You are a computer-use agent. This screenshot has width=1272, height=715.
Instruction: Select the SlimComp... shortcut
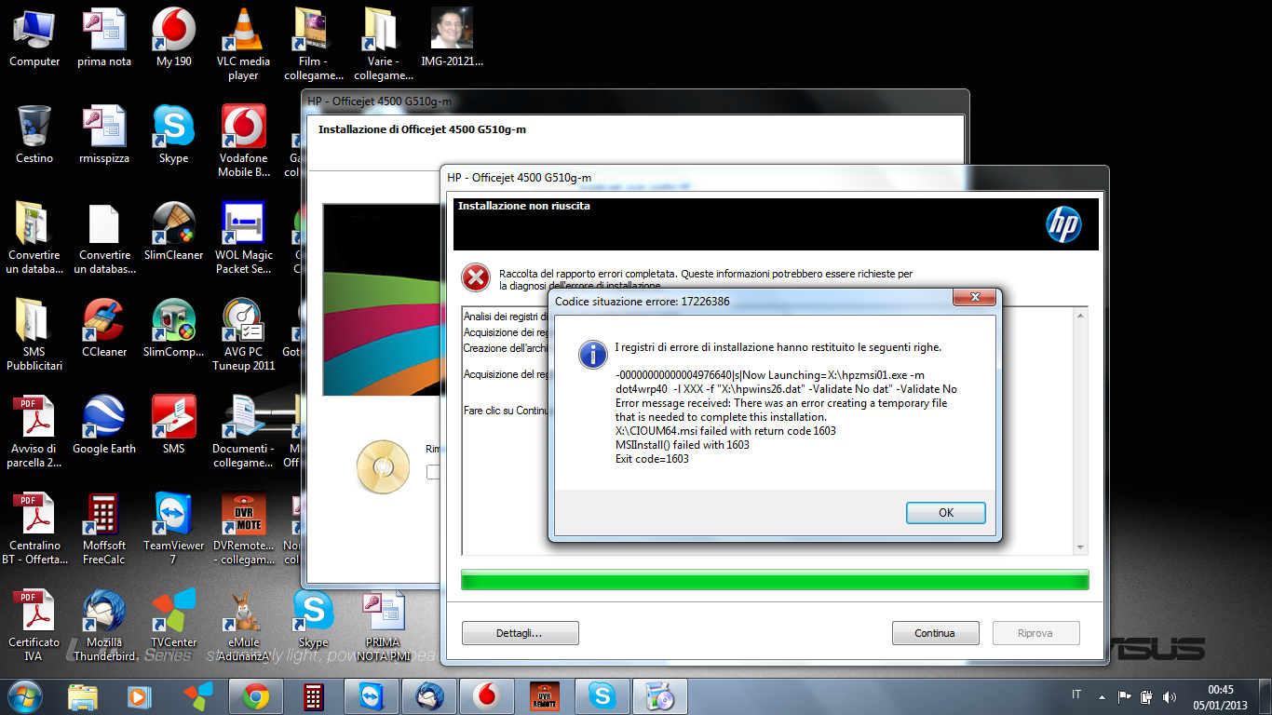tap(174, 329)
